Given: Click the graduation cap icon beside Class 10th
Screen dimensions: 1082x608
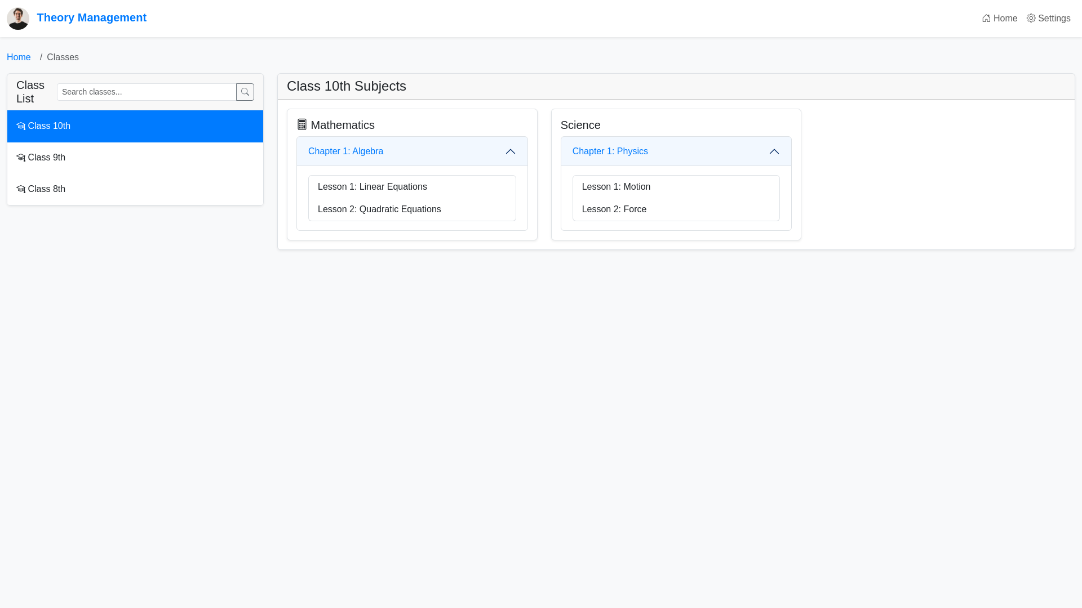Looking at the screenshot, I should 21,126.
